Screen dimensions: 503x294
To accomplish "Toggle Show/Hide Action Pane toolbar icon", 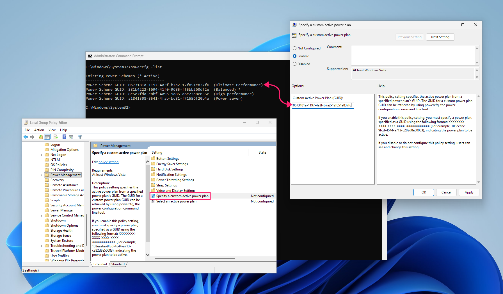I will click(x=71, y=137).
